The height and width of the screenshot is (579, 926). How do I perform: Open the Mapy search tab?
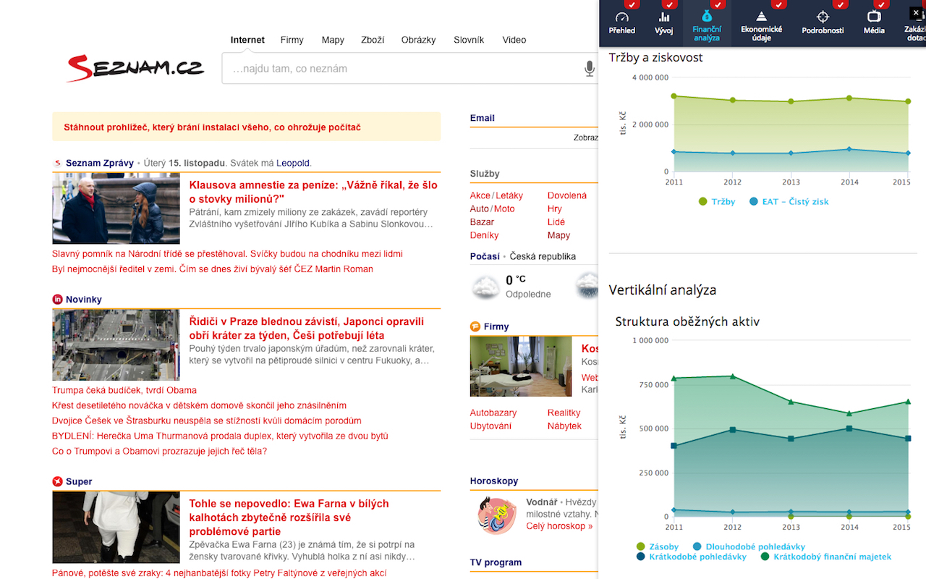coord(333,40)
